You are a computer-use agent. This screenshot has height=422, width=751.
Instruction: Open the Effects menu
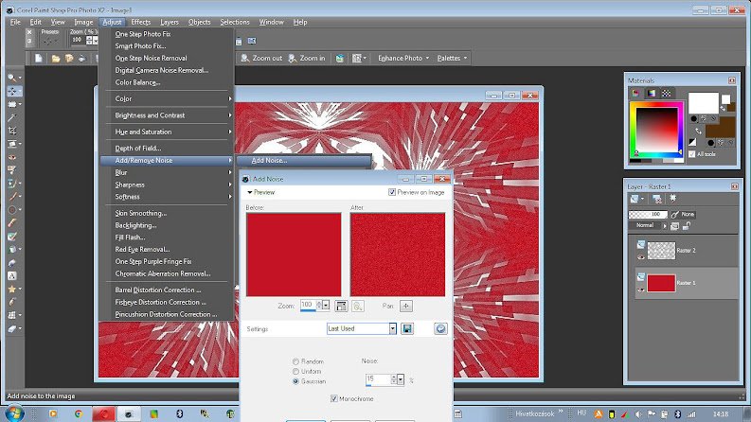click(x=141, y=22)
